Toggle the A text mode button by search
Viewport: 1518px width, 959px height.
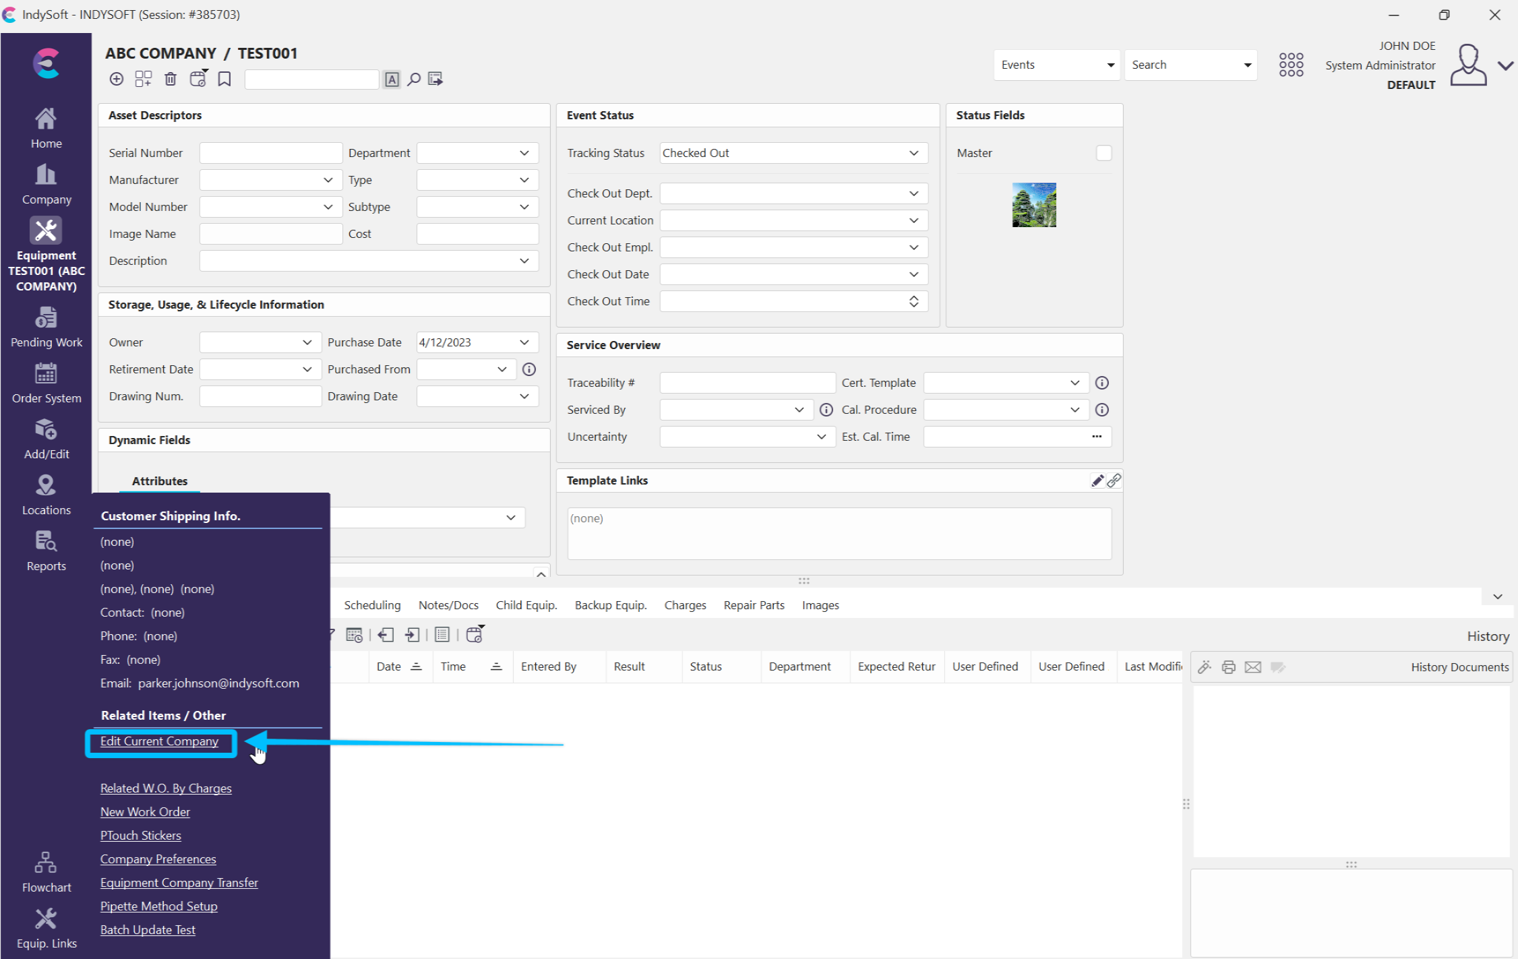pyautogui.click(x=392, y=80)
